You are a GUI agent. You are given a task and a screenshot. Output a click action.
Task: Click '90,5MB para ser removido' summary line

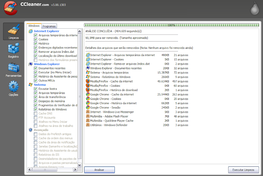click(x=117, y=38)
